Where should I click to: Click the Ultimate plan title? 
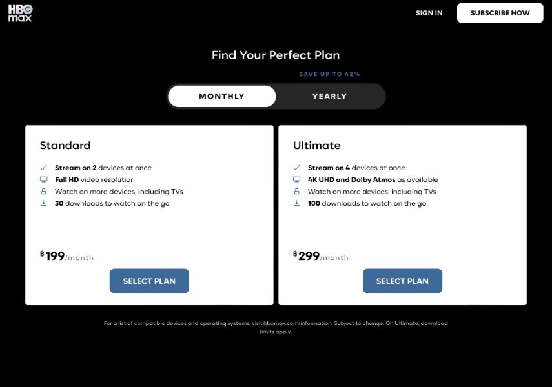[317, 145]
